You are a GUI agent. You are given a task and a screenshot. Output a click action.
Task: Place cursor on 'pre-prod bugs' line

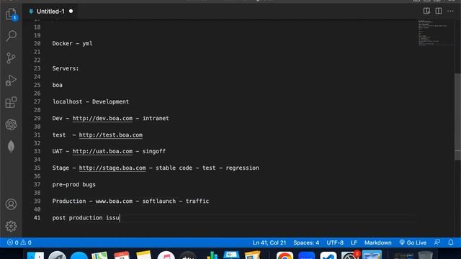coord(73,185)
